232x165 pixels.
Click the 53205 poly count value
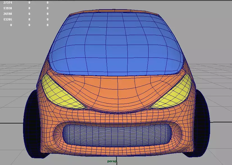pyautogui.click(x=8, y=19)
